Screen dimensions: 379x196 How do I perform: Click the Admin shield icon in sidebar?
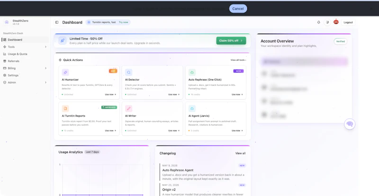point(5,83)
